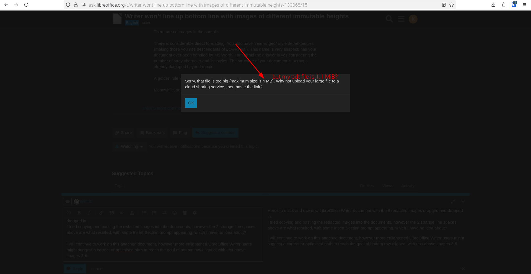
Task: Toggle fullscreen composer mode
Action: pyautogui.click(x=453, y=202)
